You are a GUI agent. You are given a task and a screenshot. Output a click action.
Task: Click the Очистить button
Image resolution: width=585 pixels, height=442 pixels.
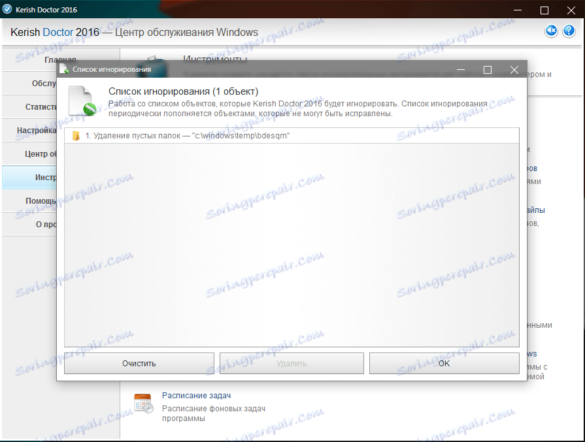139,363
